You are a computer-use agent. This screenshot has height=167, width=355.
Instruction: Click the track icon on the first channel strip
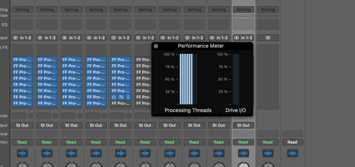click(22, 153)
